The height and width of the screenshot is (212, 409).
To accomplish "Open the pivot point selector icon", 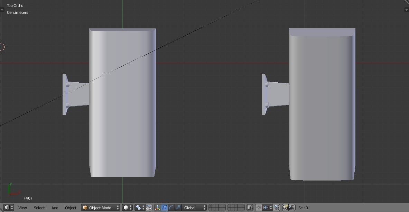I will pyautogui.click(x=138, y=208).
